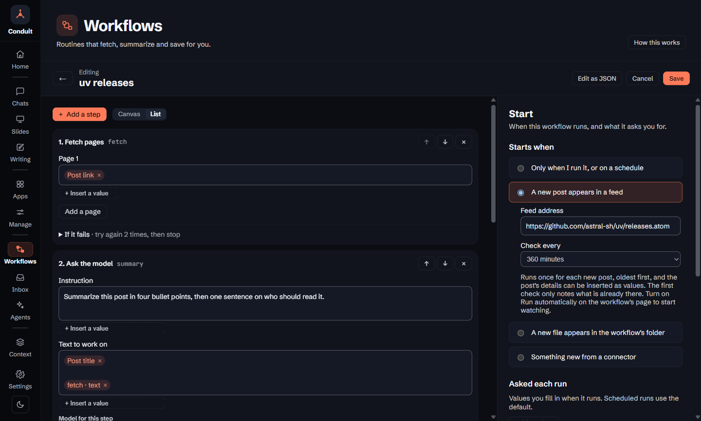Move Ask the model step up
Screen dimensions: 701x421
tap(426, 263)
